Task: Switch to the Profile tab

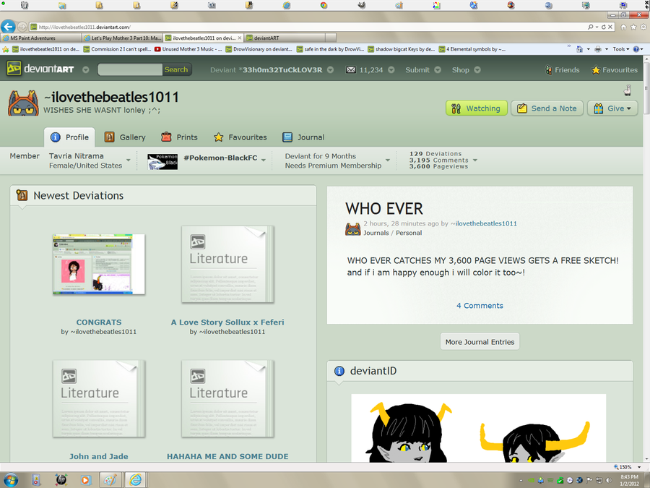Action: pos(69,137)
